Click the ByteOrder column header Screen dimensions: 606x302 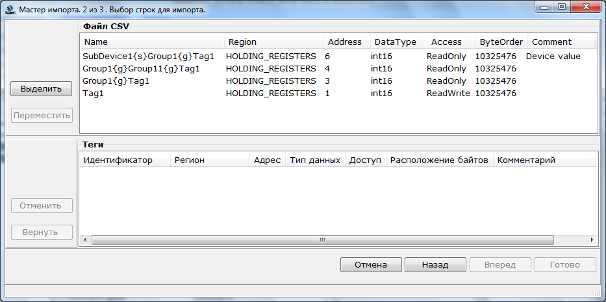coord(501,42)
